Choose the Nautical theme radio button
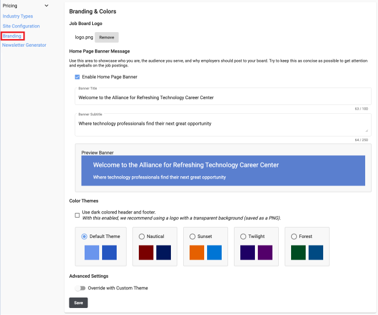The image size is (378, 315). point(142,236)
